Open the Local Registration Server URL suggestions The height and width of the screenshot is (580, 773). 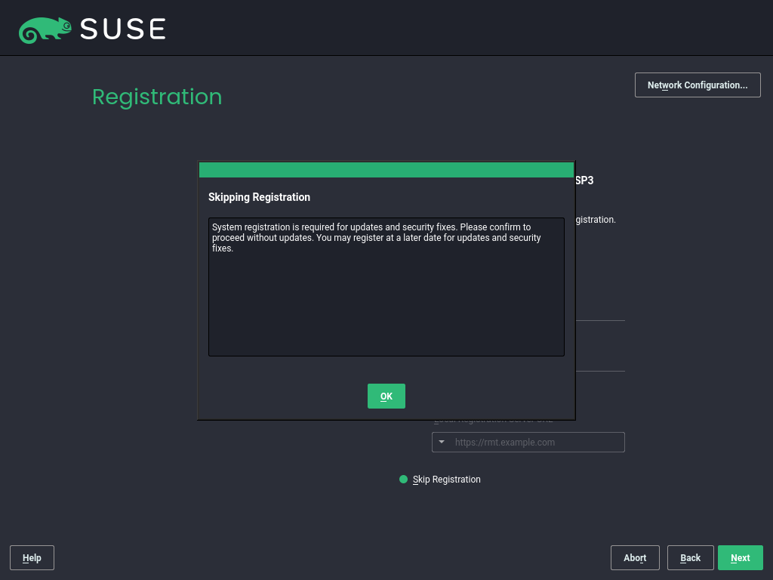click(x=441, y=442)
